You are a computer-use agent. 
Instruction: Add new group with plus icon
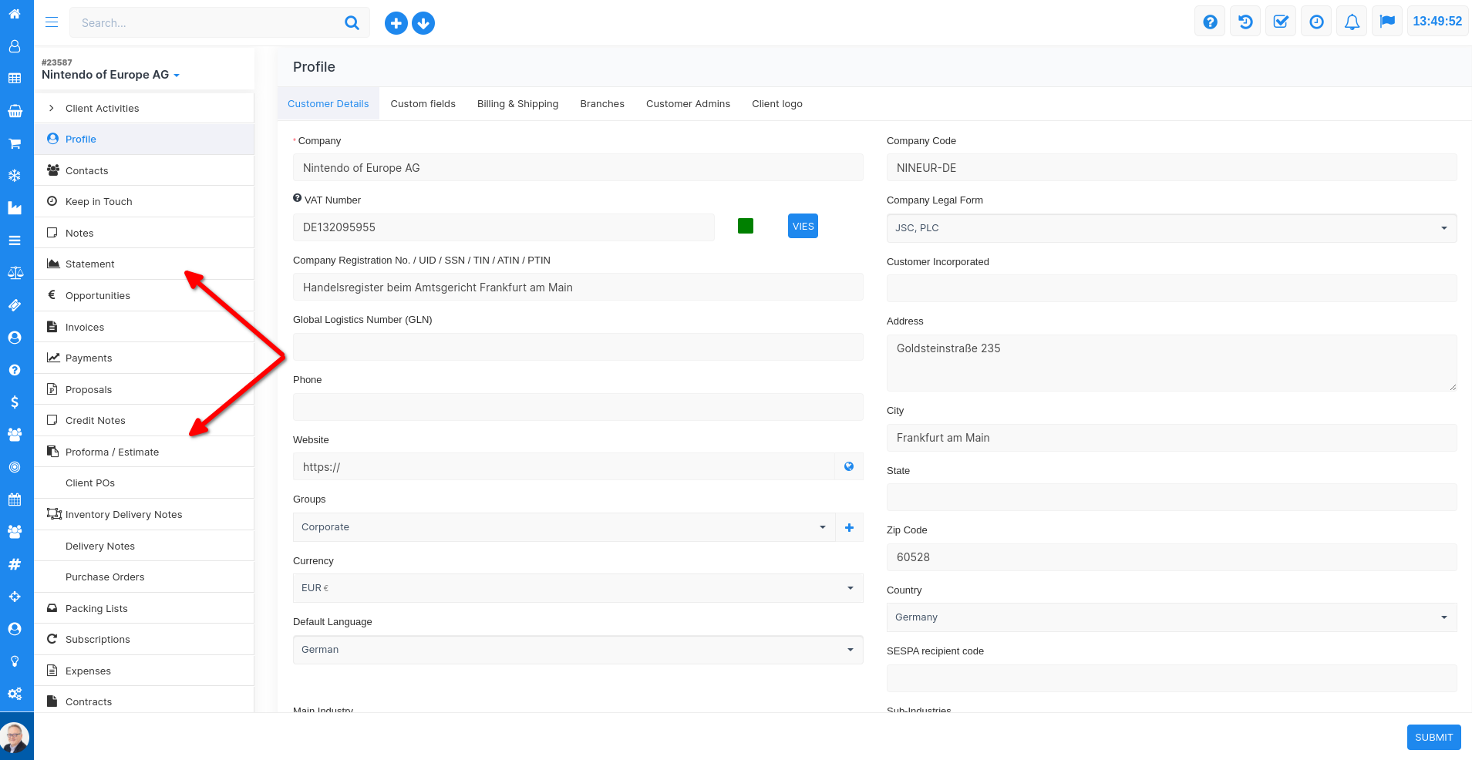pyautogui.click(x=849, y=527)
